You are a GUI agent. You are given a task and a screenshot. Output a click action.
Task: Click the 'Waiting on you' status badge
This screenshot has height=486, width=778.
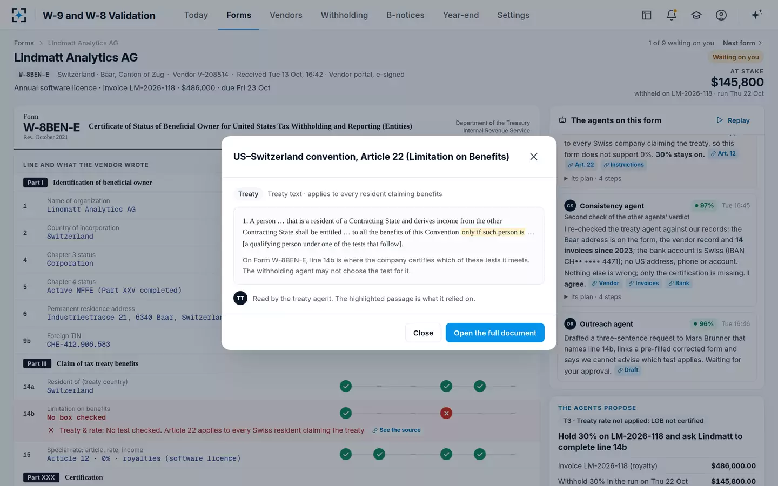point(735,57)
